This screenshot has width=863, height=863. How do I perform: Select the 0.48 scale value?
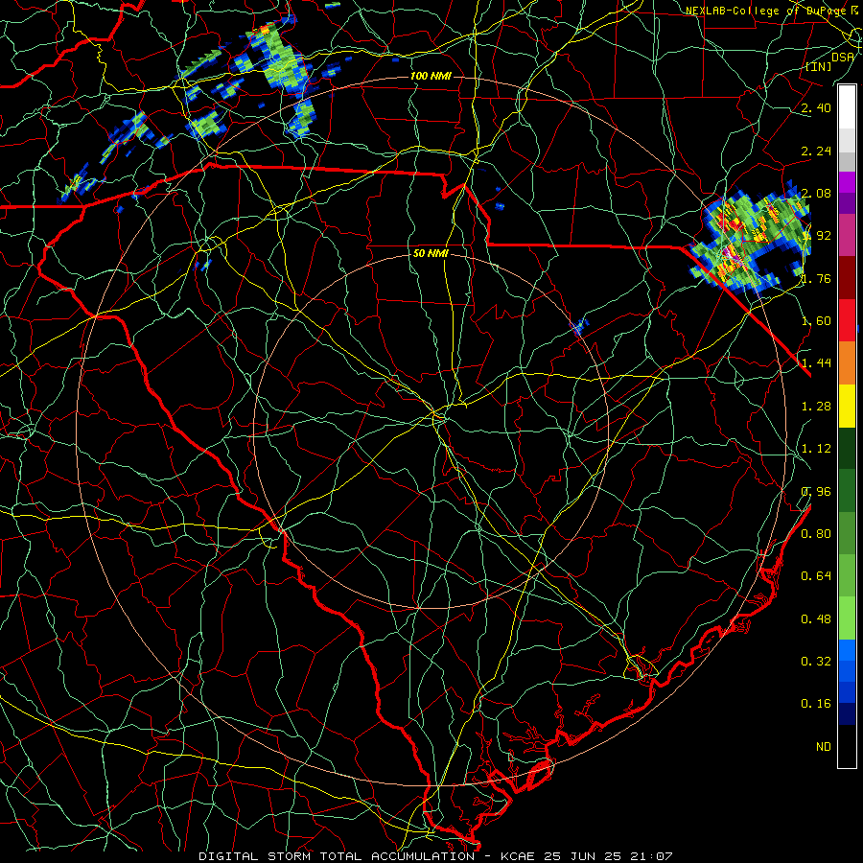(816, 619)
